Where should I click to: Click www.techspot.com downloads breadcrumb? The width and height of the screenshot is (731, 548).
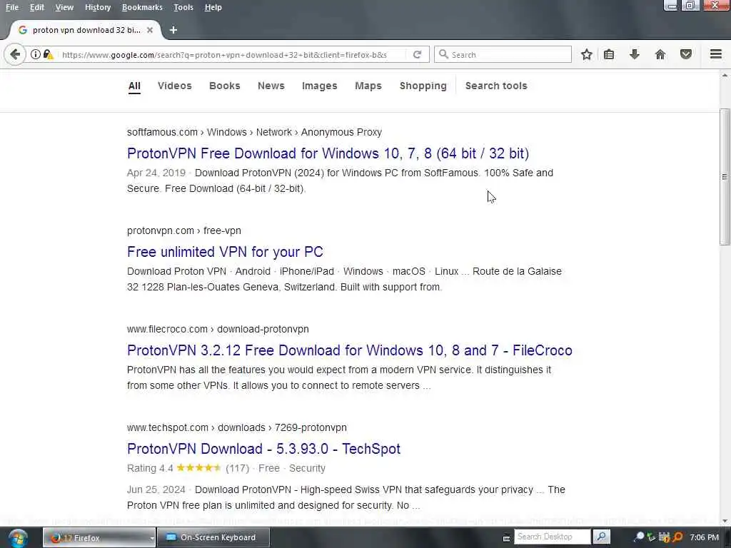(x=237, y=427)
